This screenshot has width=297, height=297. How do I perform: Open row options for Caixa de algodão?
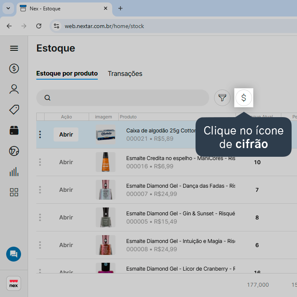[40, 134]
